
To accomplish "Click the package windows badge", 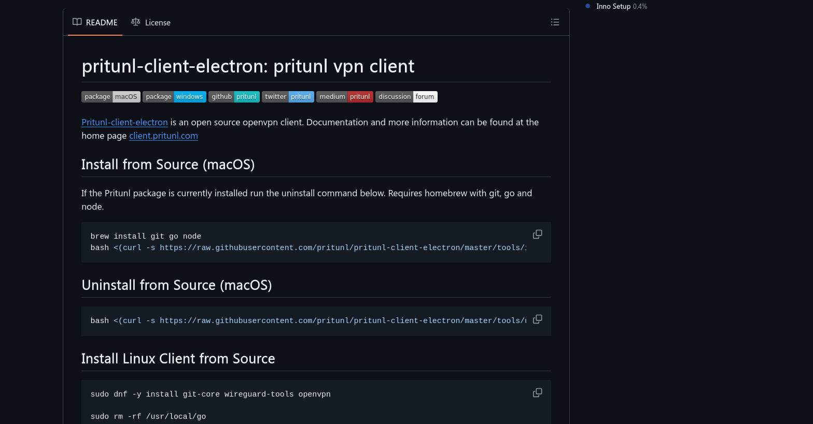I will pyautogui.click(x=174, y=97).
